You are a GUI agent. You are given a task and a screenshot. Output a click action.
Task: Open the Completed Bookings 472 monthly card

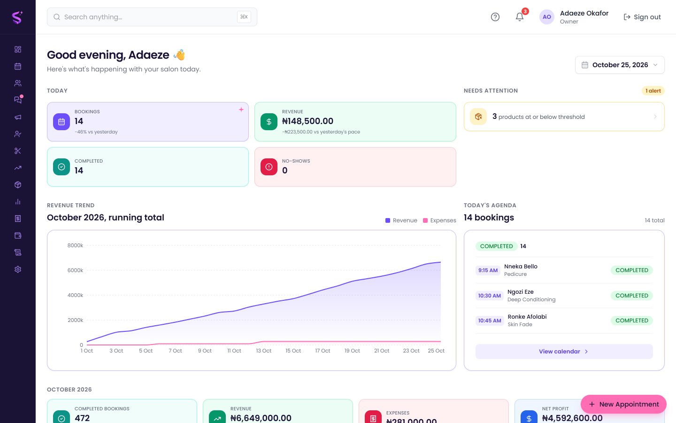[122, 411]
